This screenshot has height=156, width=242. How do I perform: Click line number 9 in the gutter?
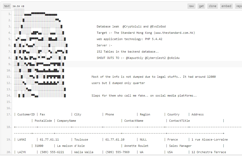(x=10, y=64)
